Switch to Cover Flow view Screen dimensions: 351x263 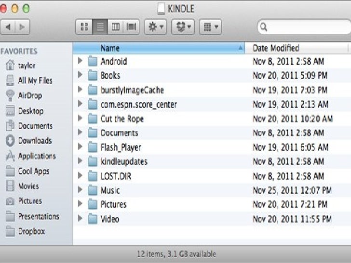pyautogui.click(x=131, y=27)
